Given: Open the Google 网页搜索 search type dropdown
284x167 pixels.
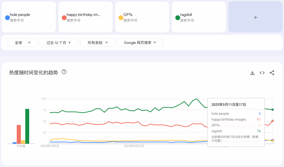Looking at the screenshot, I should point(140,43).
